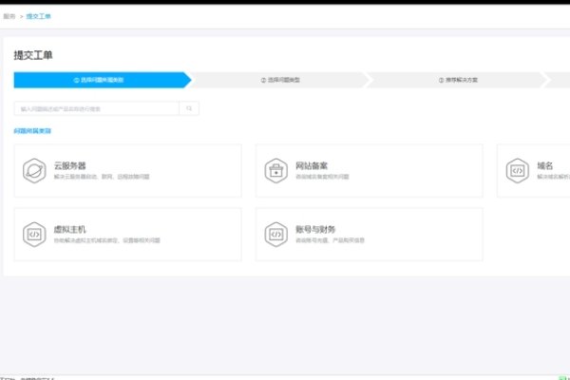Click the 服务 breadcrumb item
The image size is (570, 380).
pos(9,16)
